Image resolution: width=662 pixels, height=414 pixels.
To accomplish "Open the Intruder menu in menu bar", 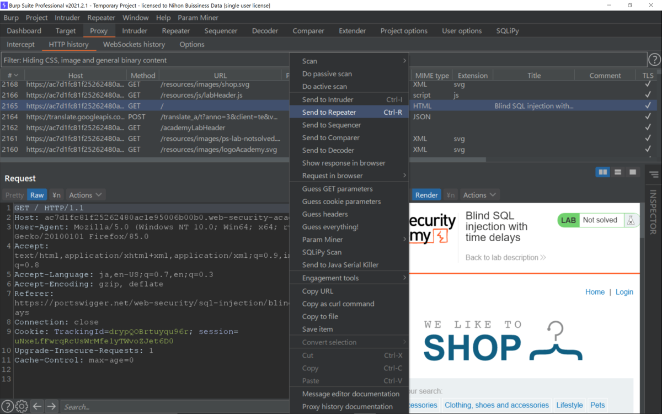I will tap(67, 18).
